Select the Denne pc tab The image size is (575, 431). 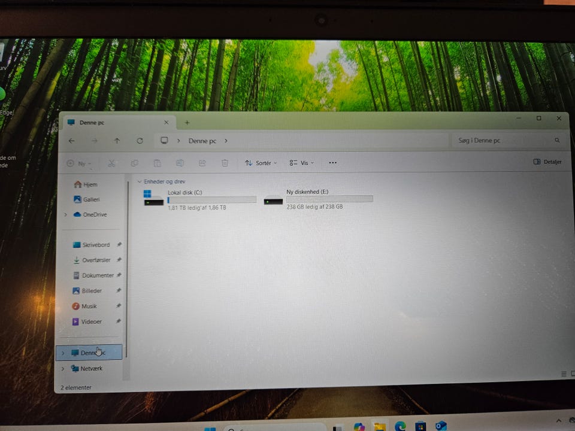[x=118, y=122]
